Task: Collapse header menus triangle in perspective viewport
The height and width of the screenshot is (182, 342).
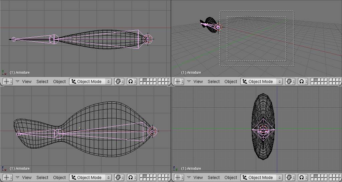Action: (x=189, y=81)
